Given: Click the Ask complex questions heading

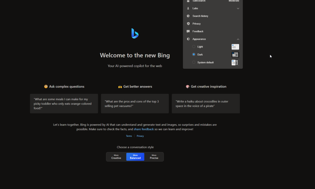Looking at the screenshot, I should coord(67,87).
